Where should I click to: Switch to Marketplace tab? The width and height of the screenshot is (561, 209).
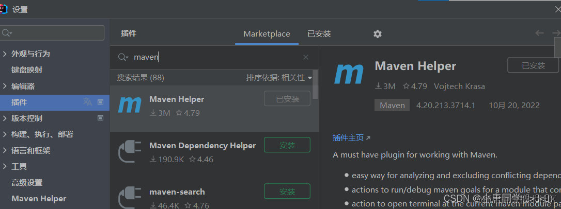[267, 34]
